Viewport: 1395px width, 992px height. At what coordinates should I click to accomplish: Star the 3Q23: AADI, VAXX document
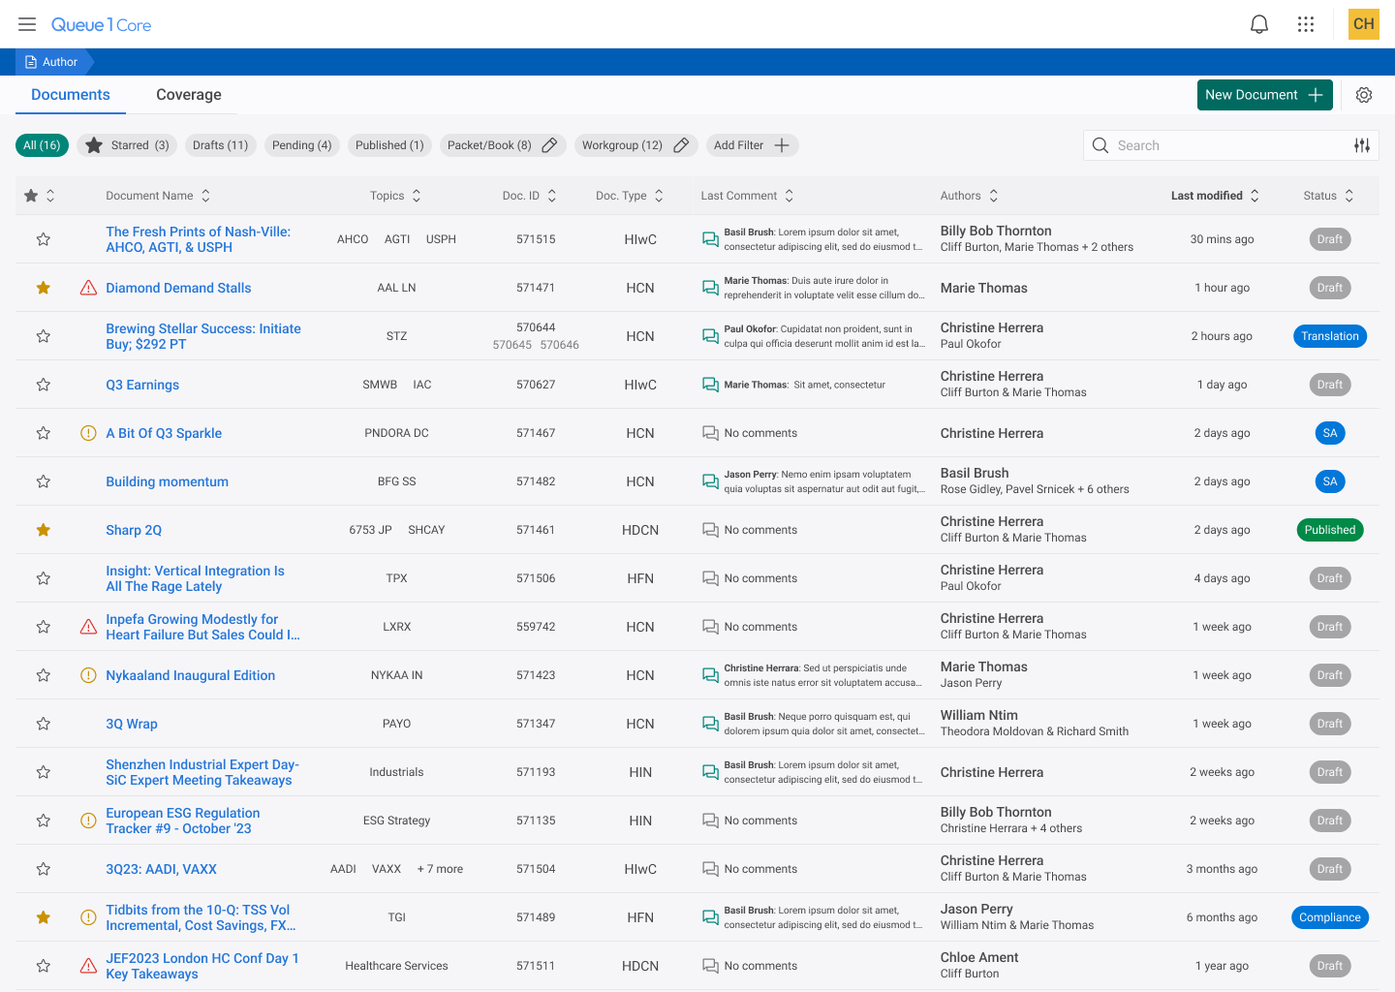pos(44,869)
